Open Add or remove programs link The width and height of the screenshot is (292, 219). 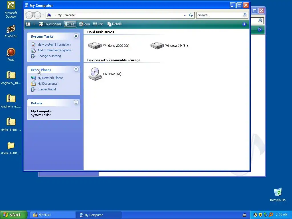[54, 50]
